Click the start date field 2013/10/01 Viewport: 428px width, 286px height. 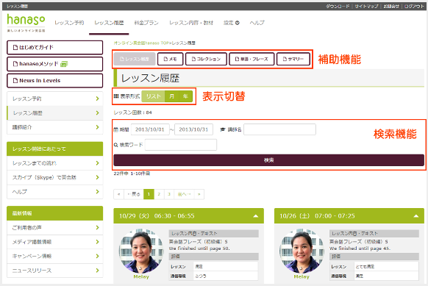pyautogui.click(x=150, y=129)
